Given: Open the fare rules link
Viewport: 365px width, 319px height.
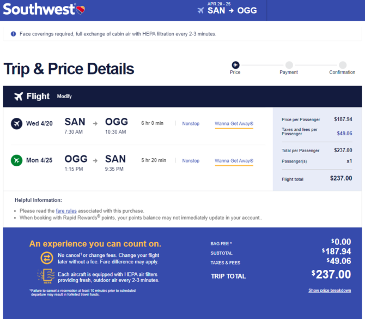Looking at the screenshot, I should point(66,211).
